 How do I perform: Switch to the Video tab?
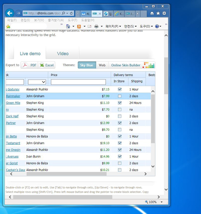click(x=63, y=54)
